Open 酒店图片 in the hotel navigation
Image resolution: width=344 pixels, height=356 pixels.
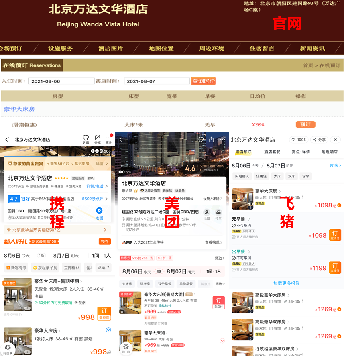tap(110, 48)
